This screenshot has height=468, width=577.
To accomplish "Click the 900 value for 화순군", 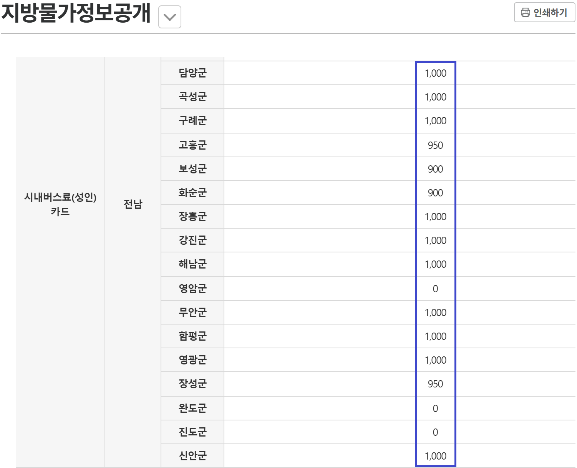I will click(435, 193).
